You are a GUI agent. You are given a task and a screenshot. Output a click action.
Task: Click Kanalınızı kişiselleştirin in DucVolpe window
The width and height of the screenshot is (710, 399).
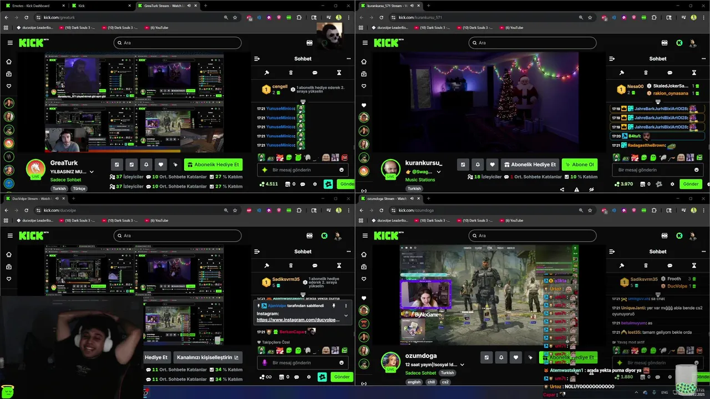208,357
